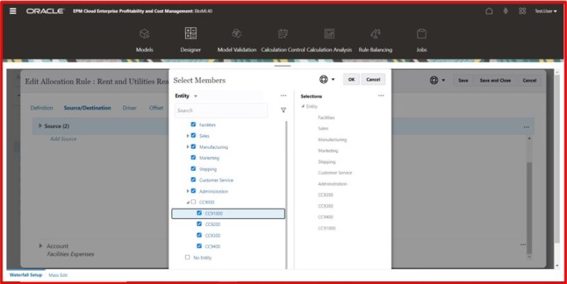Expand the Sales tree node
567x284 pixels.
(188, 135)
